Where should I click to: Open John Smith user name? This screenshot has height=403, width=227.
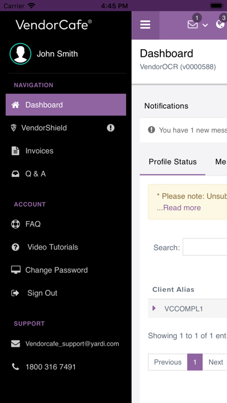[x=57, y=54]
